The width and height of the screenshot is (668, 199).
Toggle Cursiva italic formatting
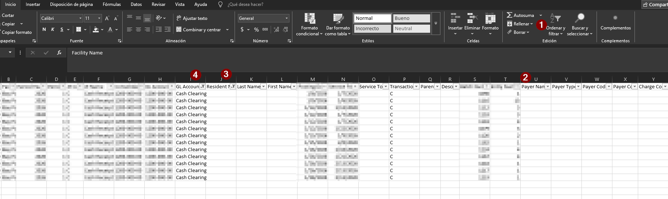coord(53,29)
